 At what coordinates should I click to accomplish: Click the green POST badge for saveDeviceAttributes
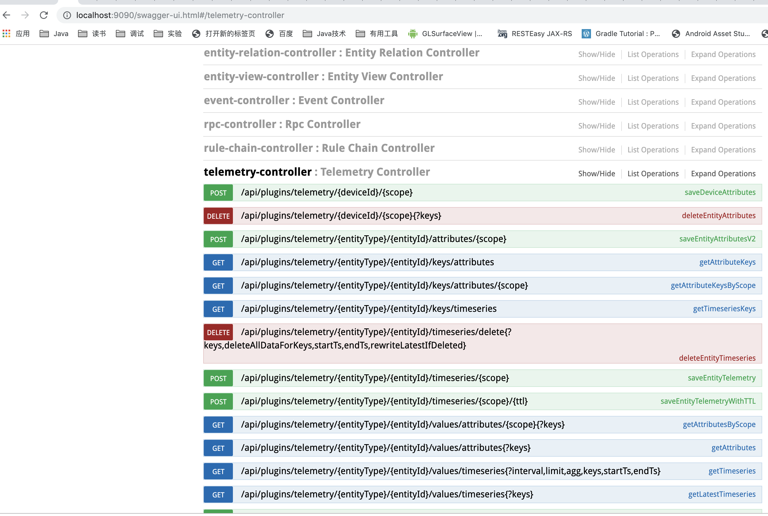pos(218,193)
